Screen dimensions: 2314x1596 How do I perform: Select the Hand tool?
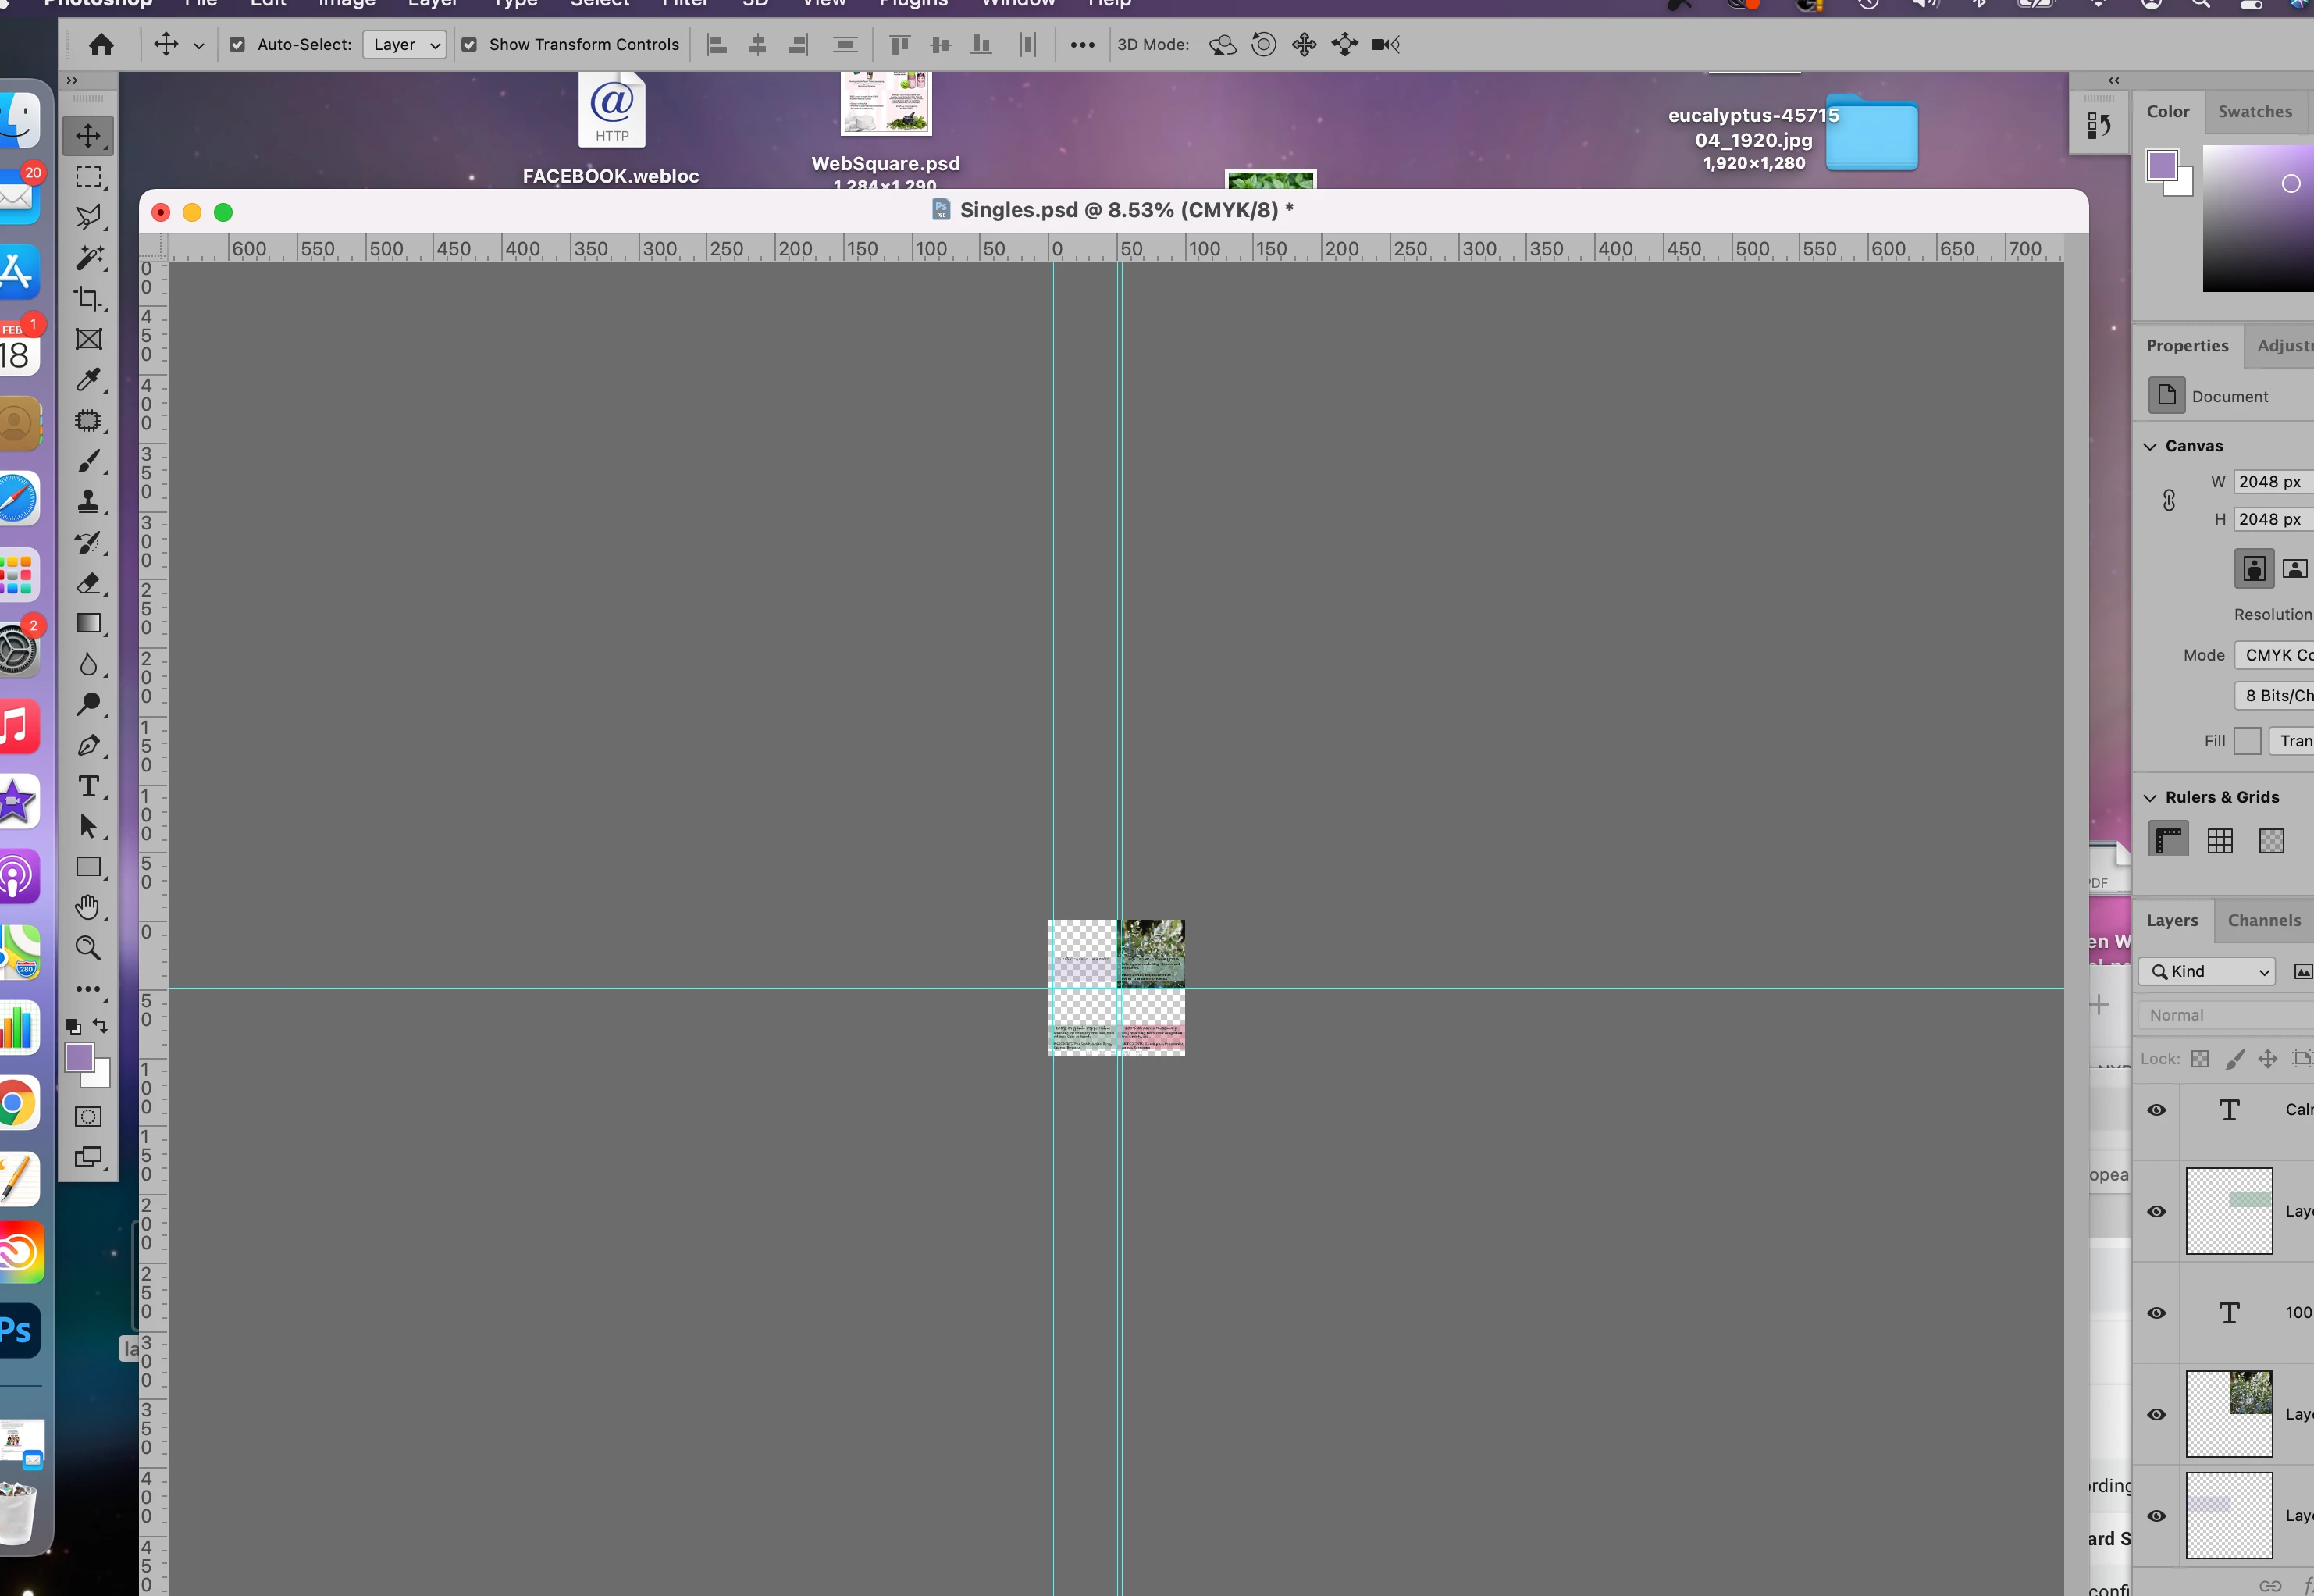click(88, 908)
